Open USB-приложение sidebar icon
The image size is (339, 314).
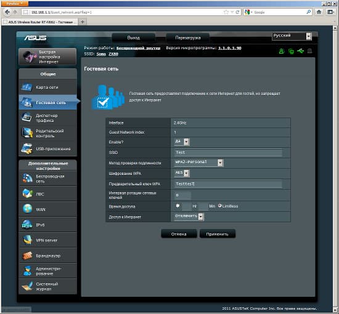point(27,148)
